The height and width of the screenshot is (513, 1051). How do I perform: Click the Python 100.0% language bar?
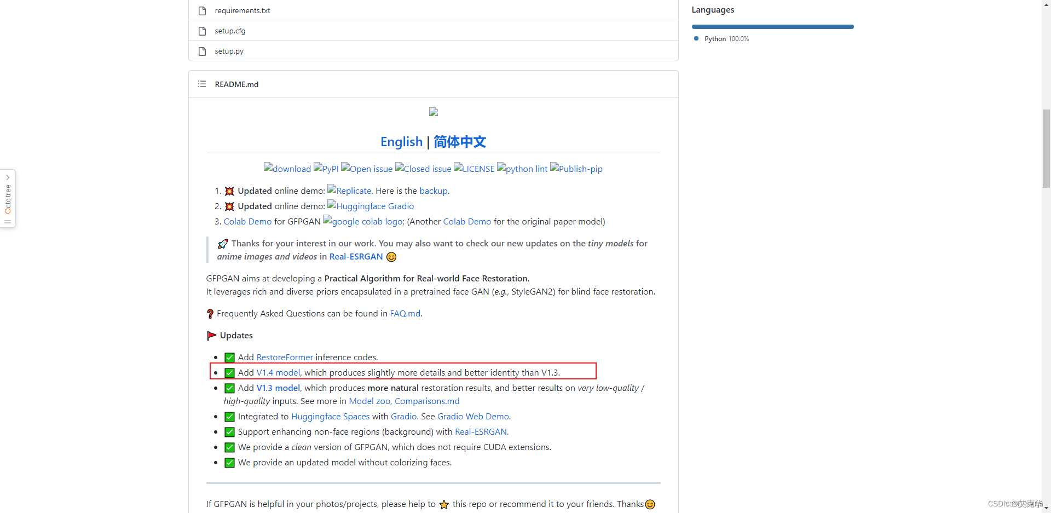click(x=772, y=26)
